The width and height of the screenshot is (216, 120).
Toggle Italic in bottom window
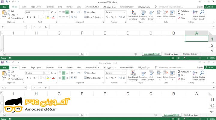coord(31,78)
